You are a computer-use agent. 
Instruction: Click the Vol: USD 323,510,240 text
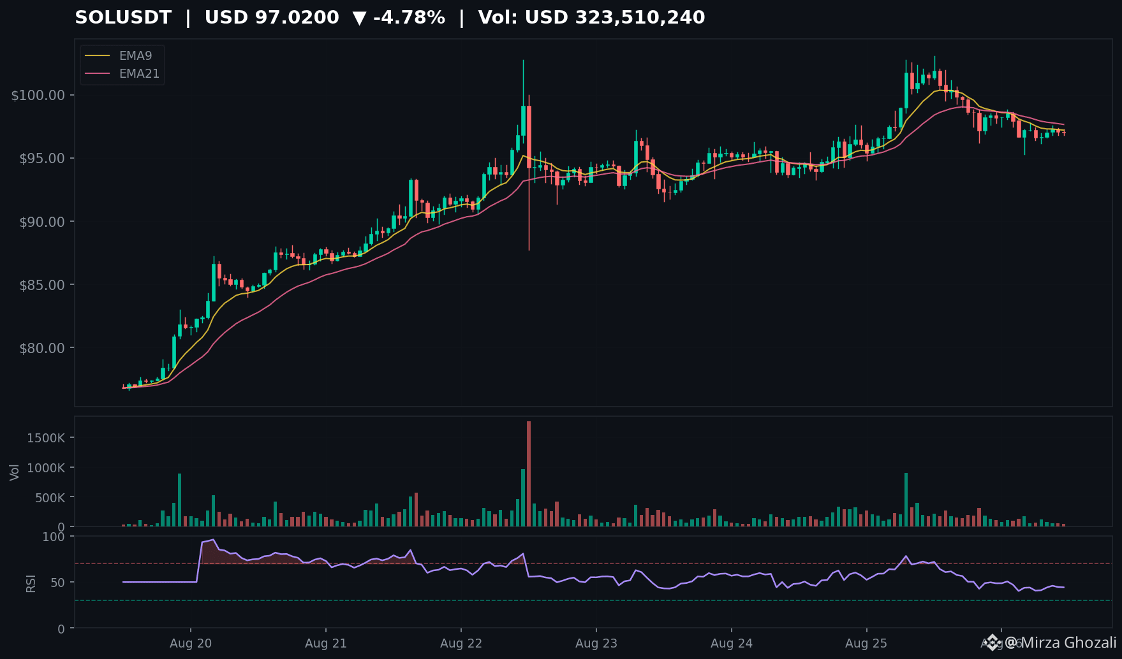(x=591, y=17)
